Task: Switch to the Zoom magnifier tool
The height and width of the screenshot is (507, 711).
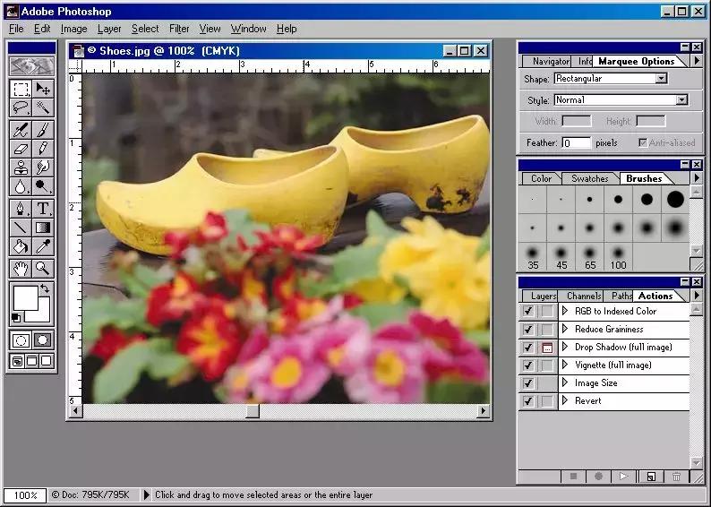Action: 42,268
